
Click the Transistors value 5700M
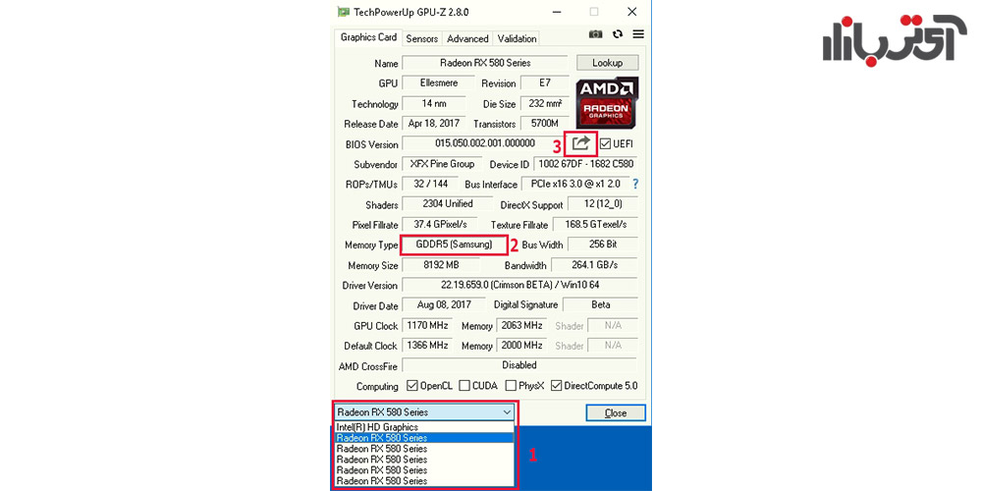click(x=544, y=124)
